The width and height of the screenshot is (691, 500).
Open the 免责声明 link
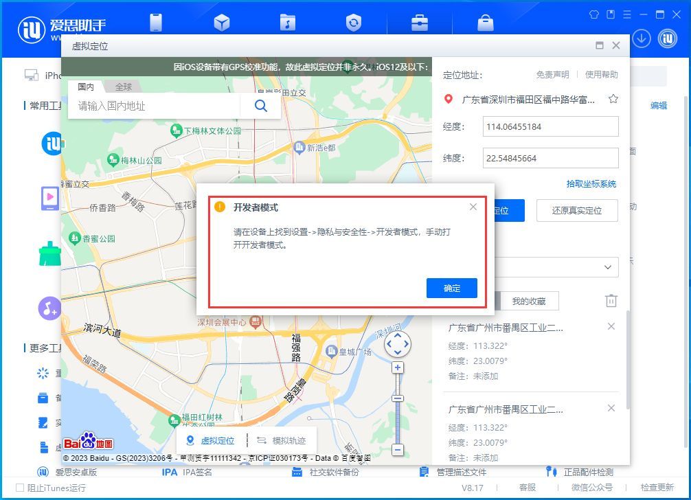[553, 75]
